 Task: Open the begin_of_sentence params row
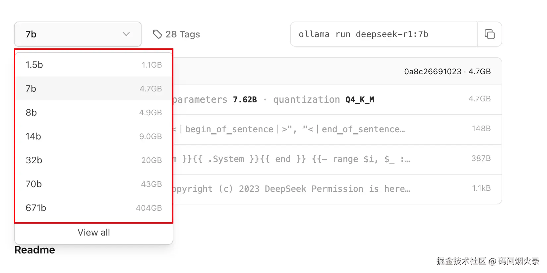[337, 129]
